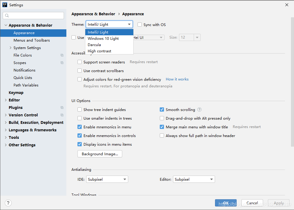Enable the Sync with OS checkbox
The height and width of the screenshot is (210, 294).
pyautogui.click(x=139, y=25)
